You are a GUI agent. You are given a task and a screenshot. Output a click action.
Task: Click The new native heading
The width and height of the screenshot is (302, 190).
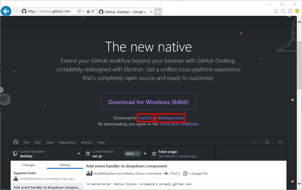149,47
